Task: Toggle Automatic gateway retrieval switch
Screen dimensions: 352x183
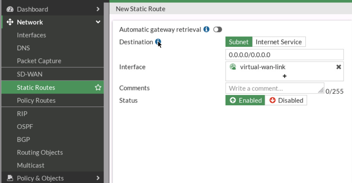Action: point(218,30)
